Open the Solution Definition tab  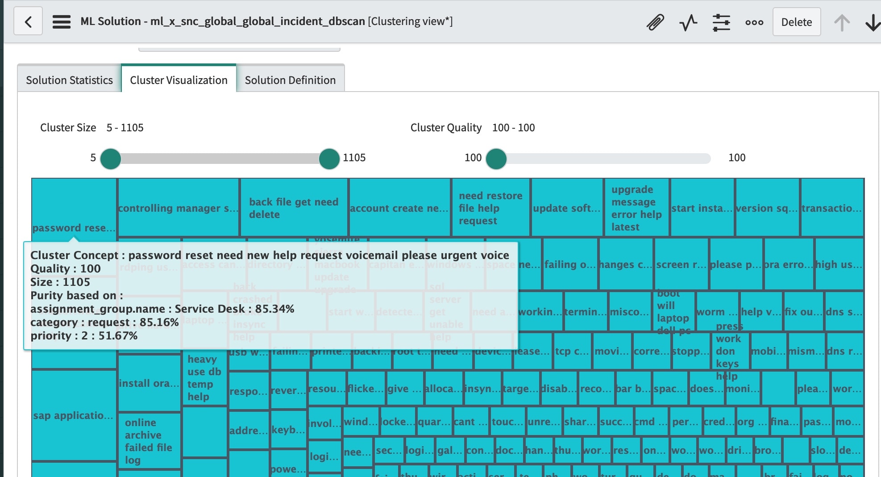pos(290,79)
